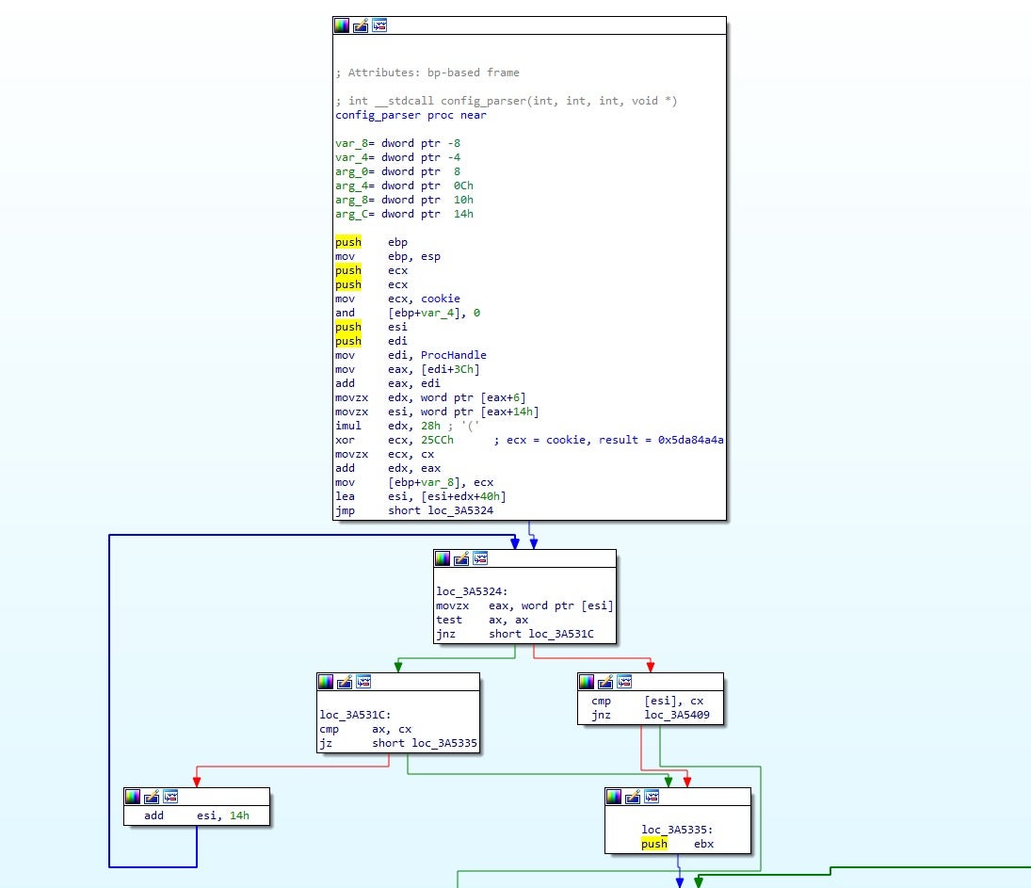Click the 25CCh constant in xor instruction
This screenshot has height=888, width=1031.
[437, 440]
